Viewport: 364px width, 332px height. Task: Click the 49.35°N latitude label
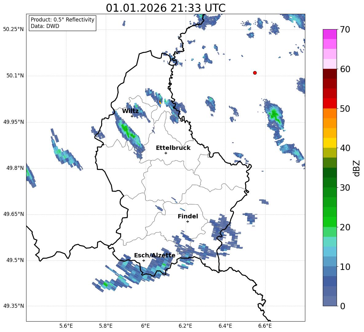click(x=14, y=306)
